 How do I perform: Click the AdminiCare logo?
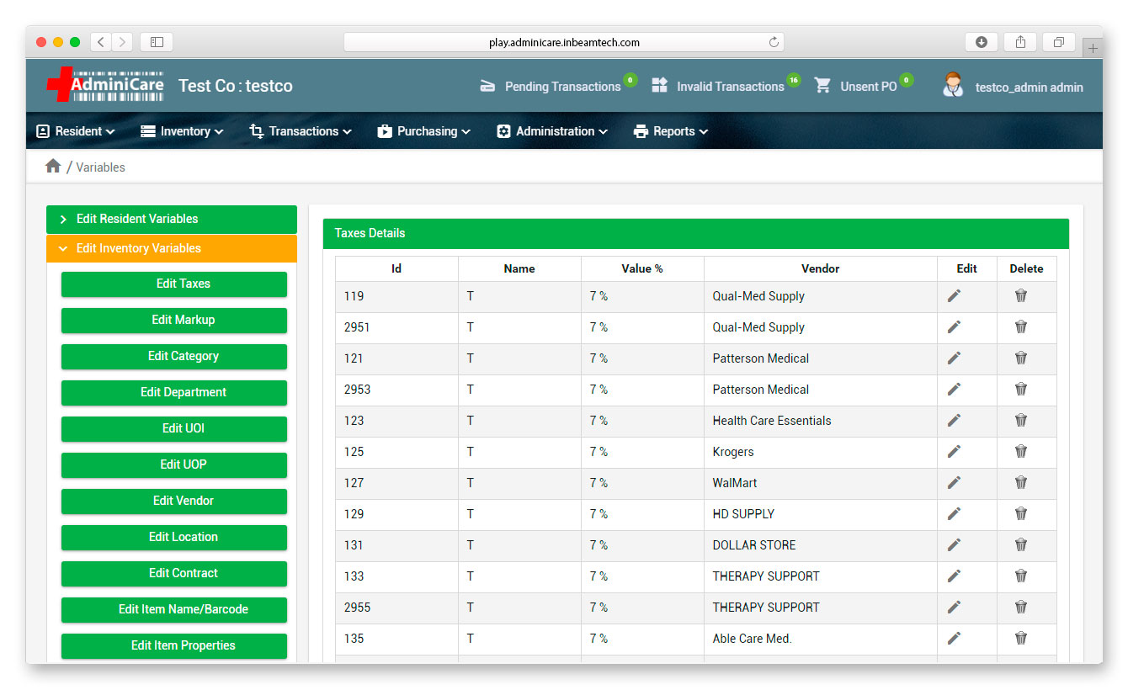click(104, 85)
